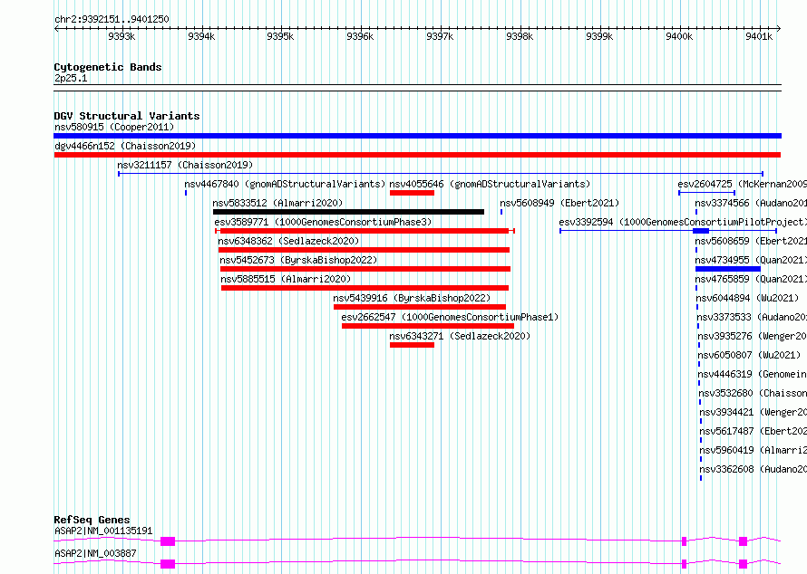
Task: Open nsv4734955 (Quan2021) label
Action: [x=751, y=260]
